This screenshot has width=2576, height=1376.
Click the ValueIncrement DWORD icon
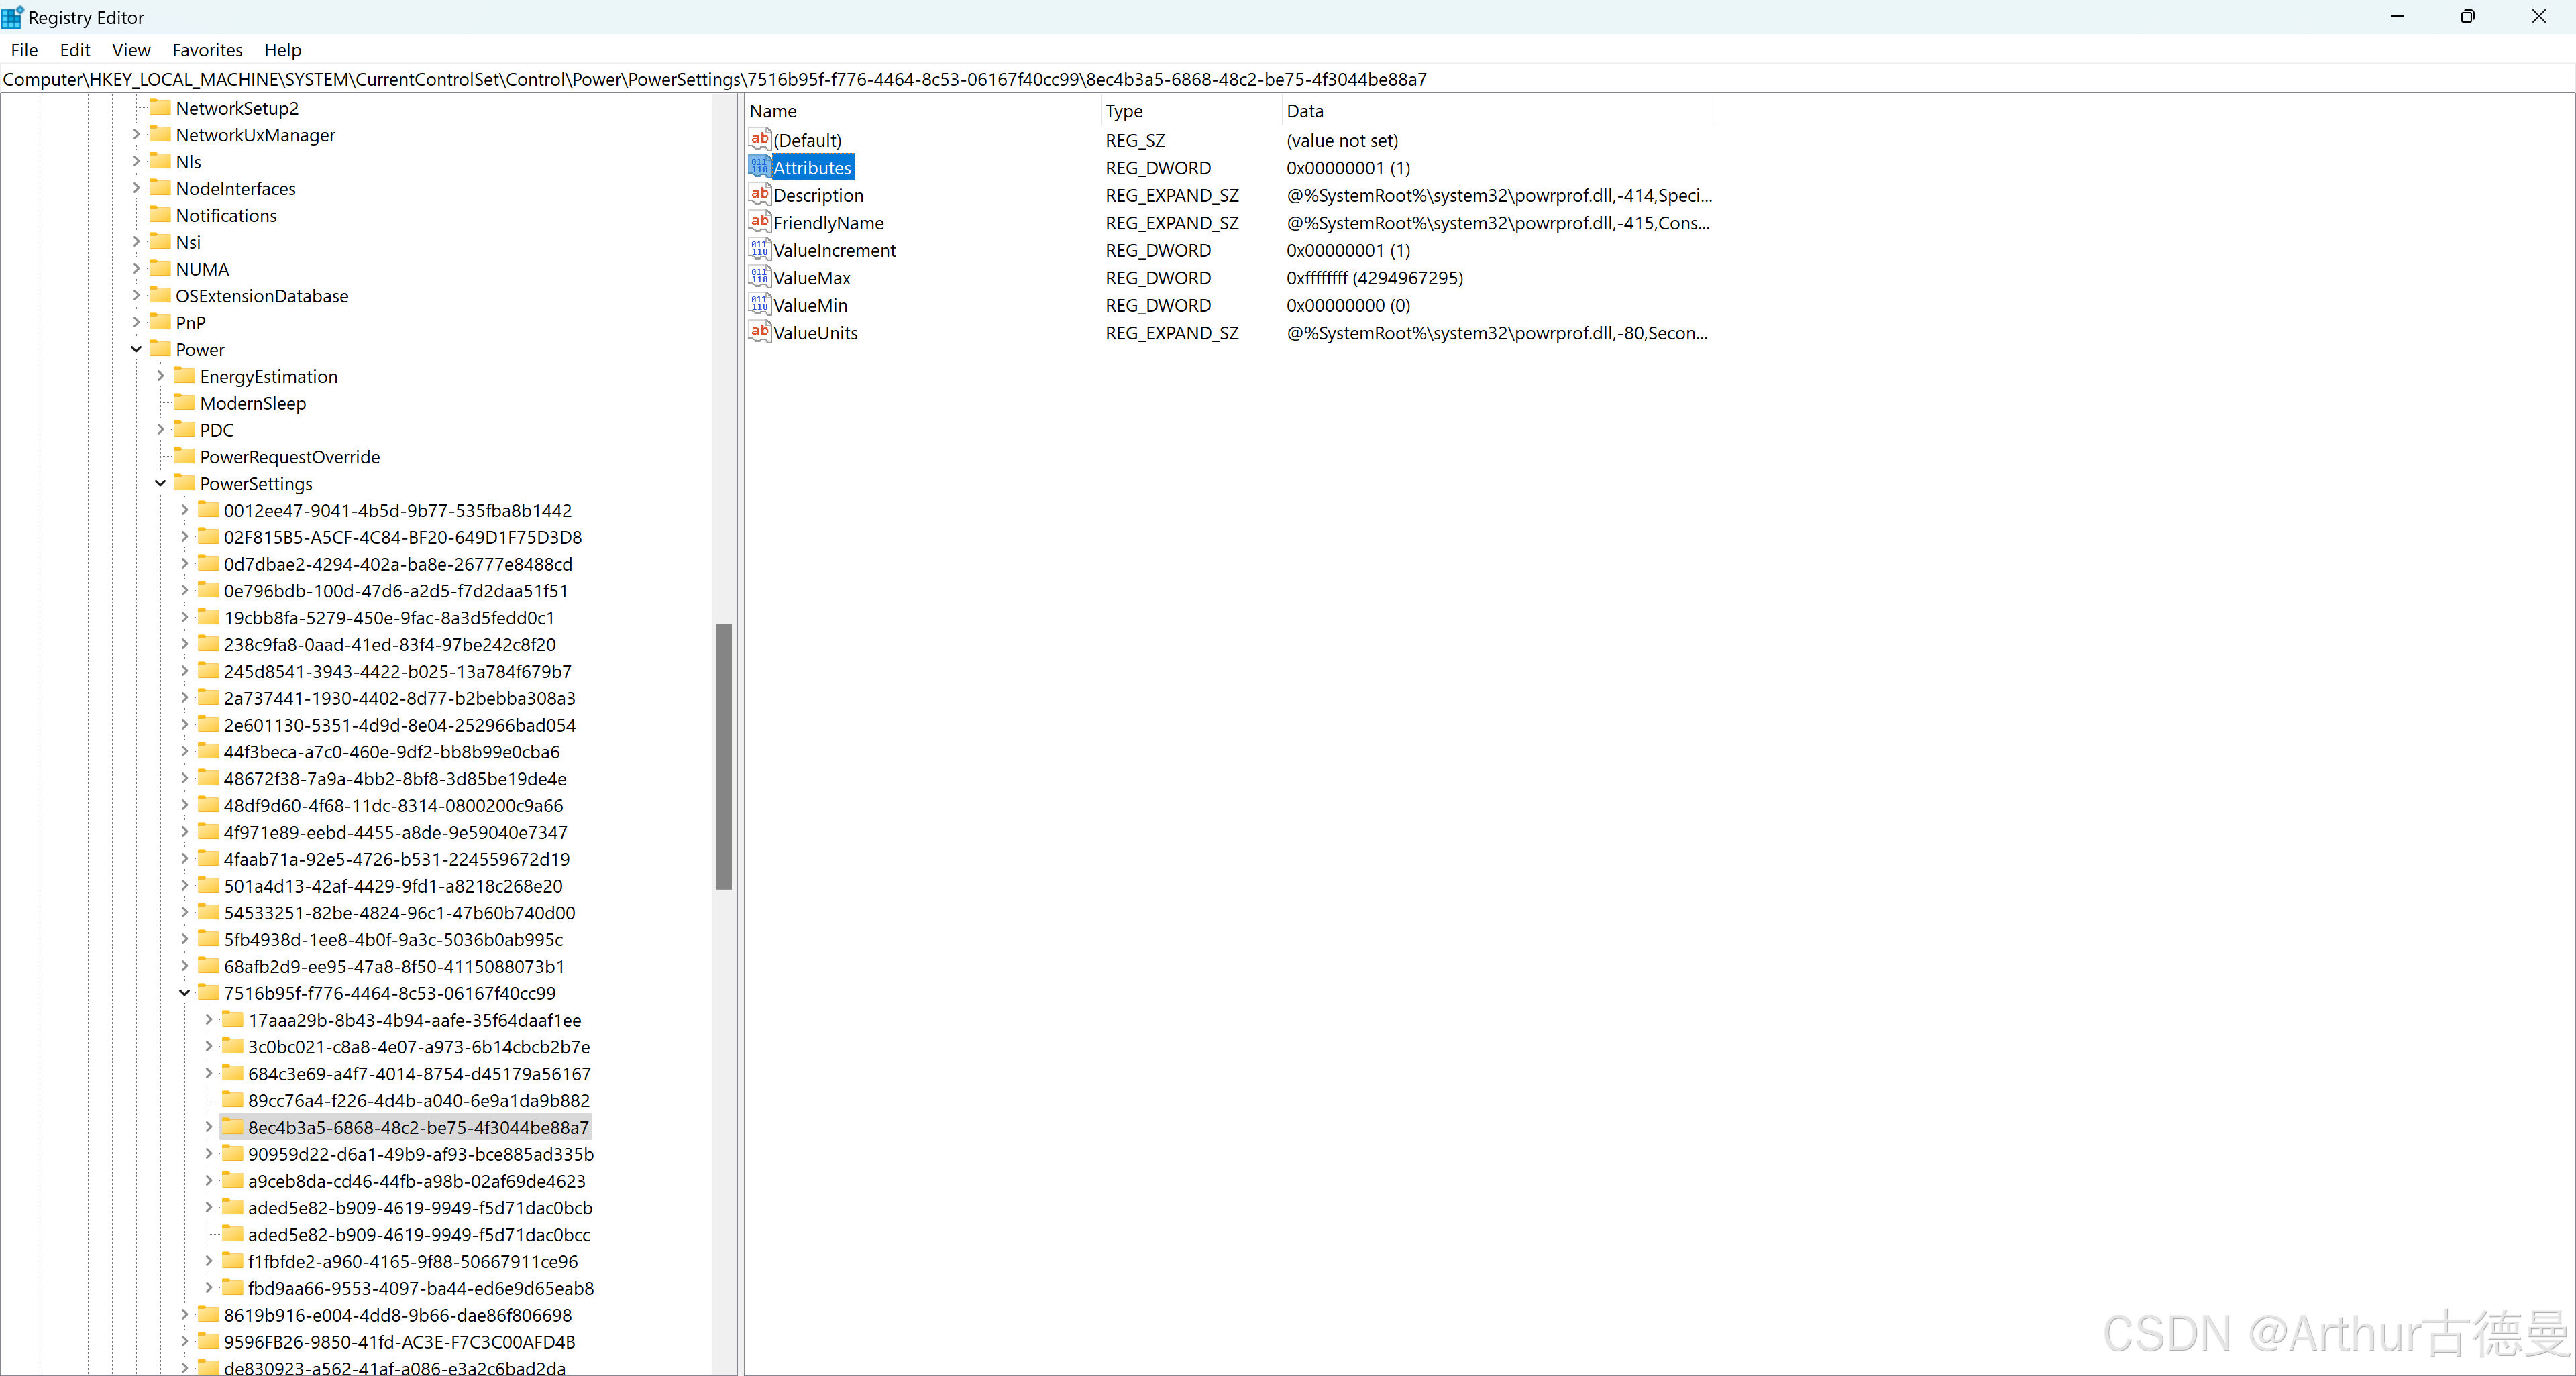[x=759, y=250]
